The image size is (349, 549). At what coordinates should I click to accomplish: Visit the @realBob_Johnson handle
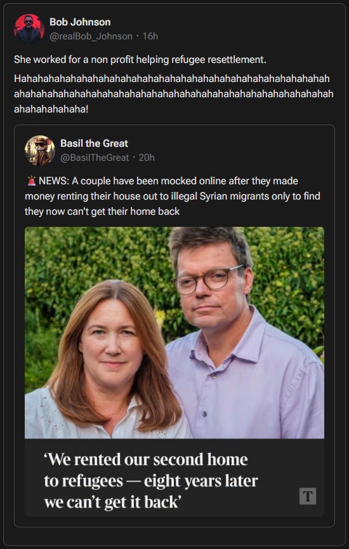(91, 36)
